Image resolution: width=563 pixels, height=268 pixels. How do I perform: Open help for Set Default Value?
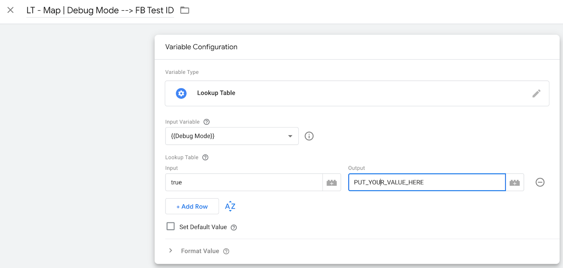click(x=233, y=227)
